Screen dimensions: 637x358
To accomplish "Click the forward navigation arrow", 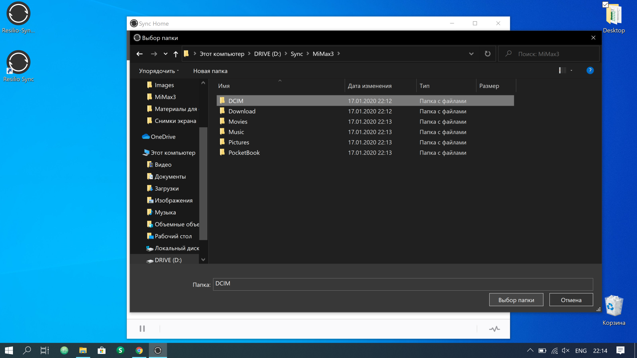I will (x=154, y=54).
